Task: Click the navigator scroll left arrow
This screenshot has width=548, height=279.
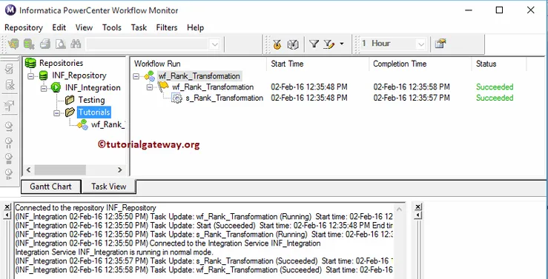Action: (29, 169)
